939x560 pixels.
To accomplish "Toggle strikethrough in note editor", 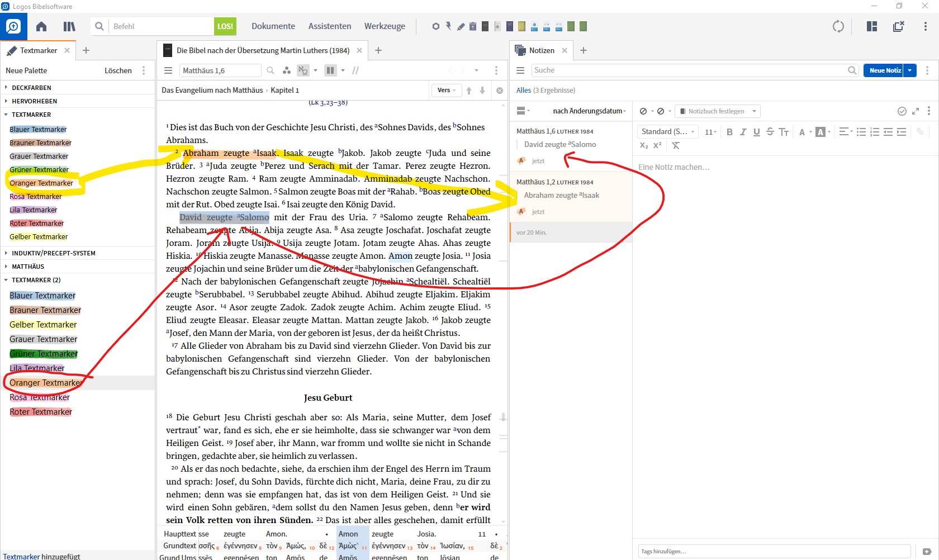I will (x=770, y=132).
